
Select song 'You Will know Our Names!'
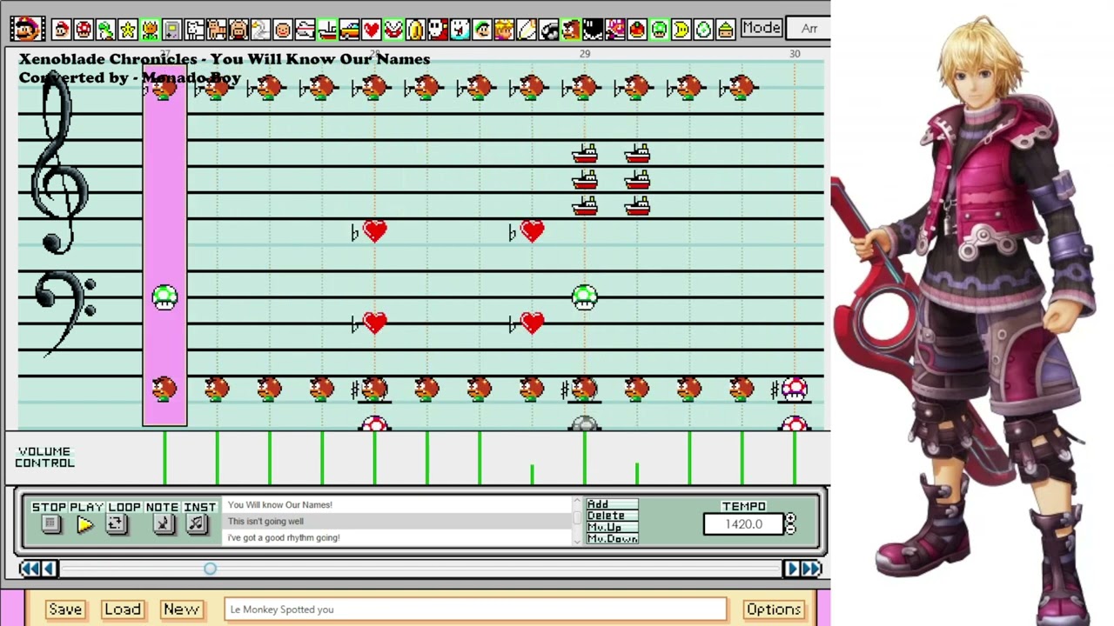[398, 505]
